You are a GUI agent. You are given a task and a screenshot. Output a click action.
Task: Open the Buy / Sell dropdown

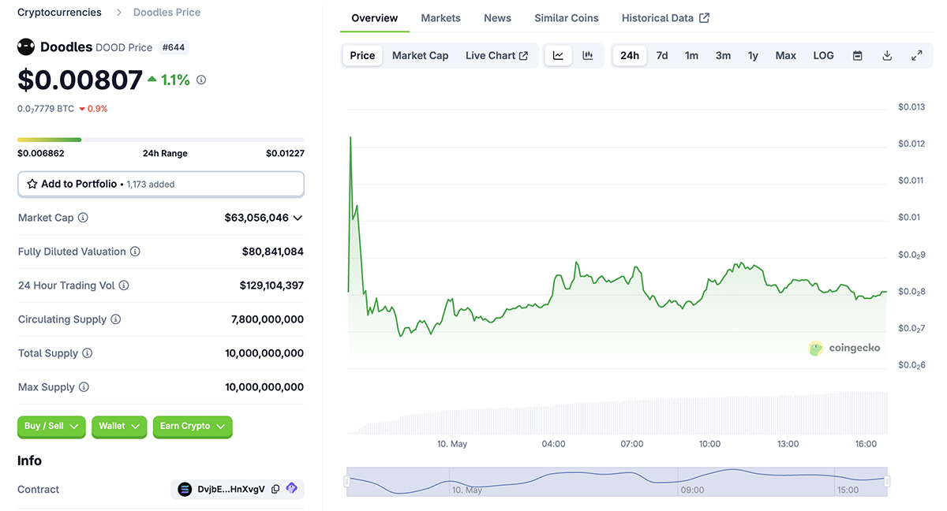pos(51,427)
